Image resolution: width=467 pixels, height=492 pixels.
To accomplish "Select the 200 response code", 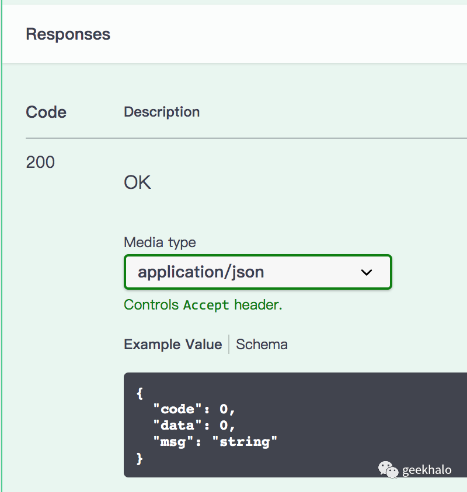I will [x=40, y=162].
